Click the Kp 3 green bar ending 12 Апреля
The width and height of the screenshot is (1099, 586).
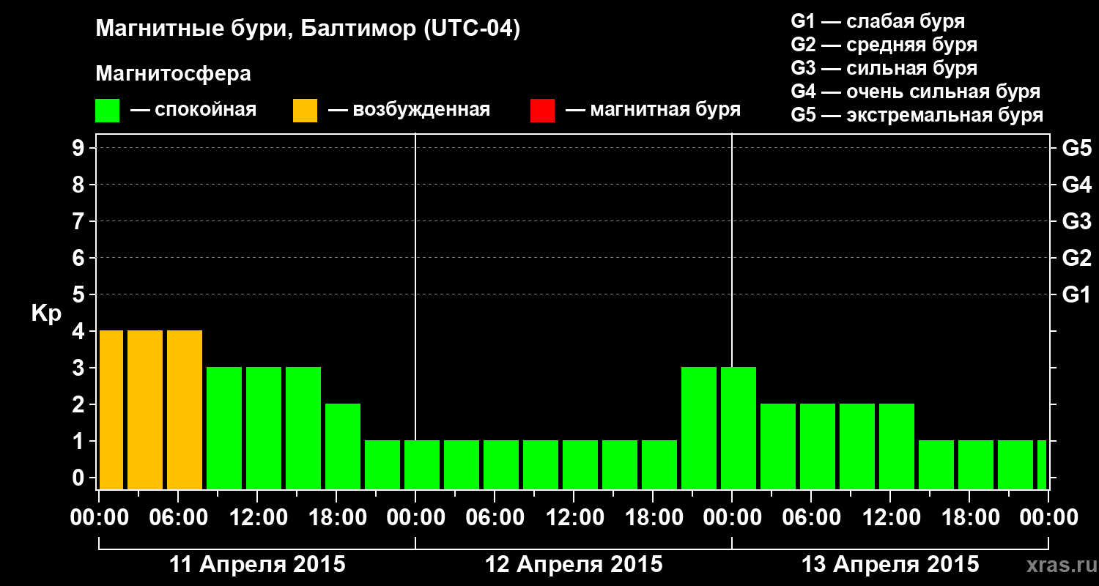(x=699, y=428)
